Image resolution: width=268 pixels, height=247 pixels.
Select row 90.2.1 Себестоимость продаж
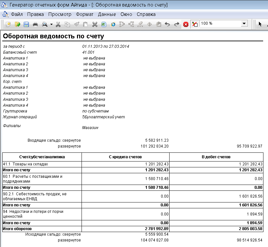coord(133,197)
